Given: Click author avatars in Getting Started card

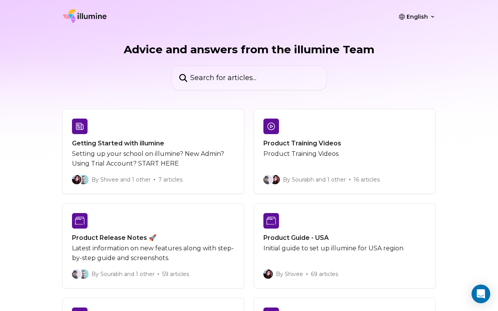Looking at the screenshot, I should pyautogui.click(x=80, y=180).
